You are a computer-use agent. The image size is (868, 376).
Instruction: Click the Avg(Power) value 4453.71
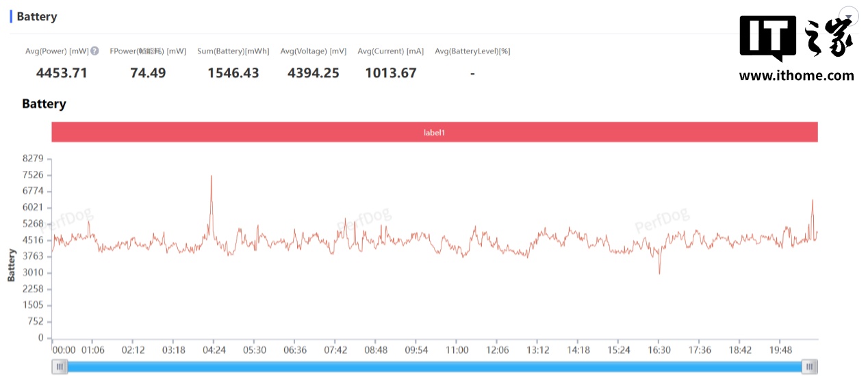pyautogui.click(x=62, y=72)
